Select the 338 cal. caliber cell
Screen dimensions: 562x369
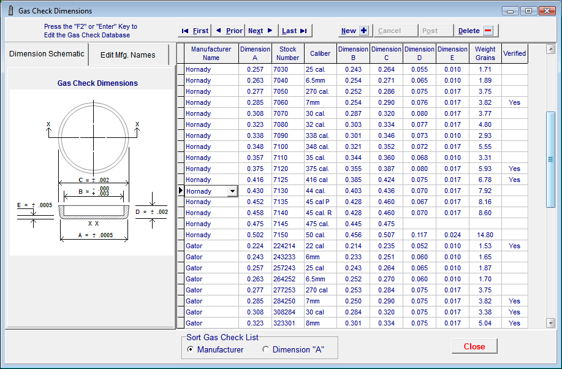(321, 135)
